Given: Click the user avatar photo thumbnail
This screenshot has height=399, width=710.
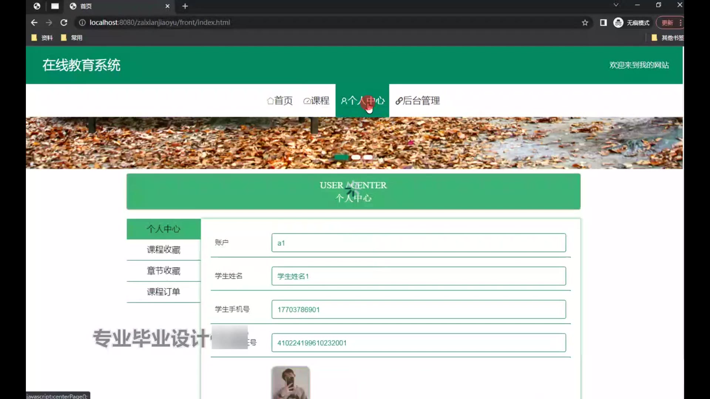Looking at the screenshot, I should [291, 382].
